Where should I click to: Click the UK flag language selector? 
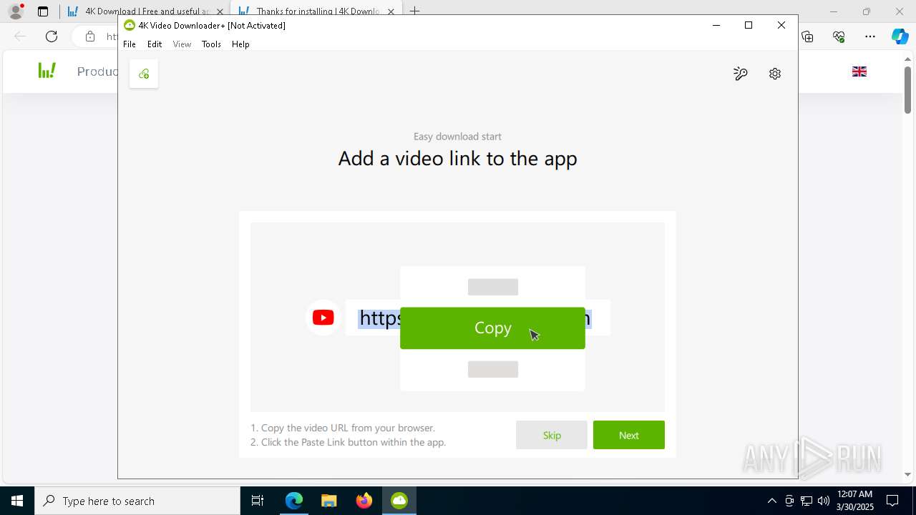point(859,72)
